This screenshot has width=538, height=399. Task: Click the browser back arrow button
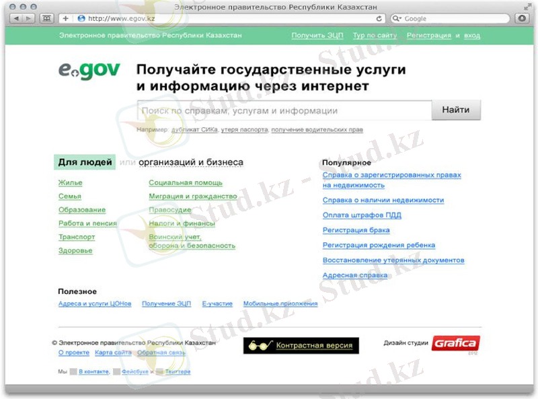(x=15, y=19)
